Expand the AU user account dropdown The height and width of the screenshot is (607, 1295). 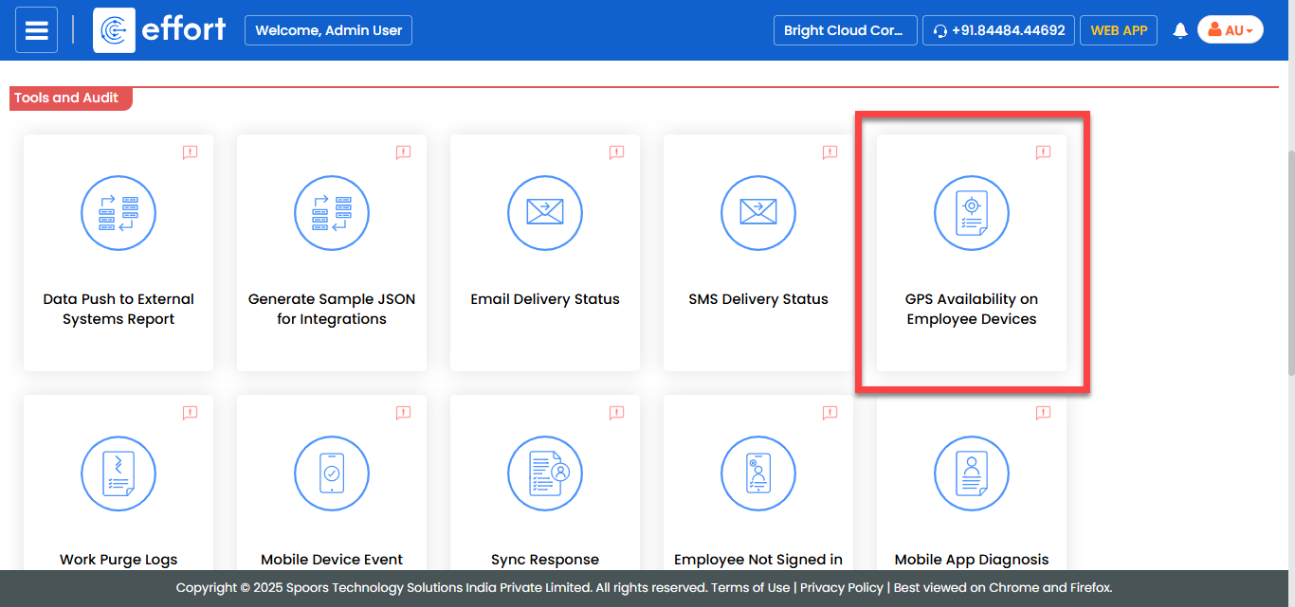(x=1230, y=30)
